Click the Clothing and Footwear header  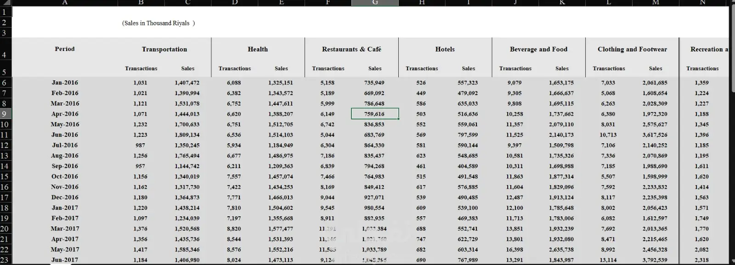pyautogui.click(x=632, y=49)
